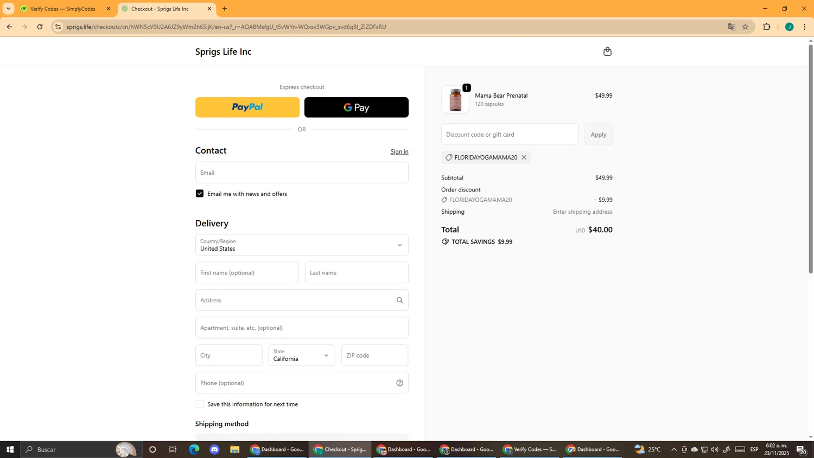The width and height of the screenshot is (814, 458).
Task: Click the Sign in link
Action: (x=399, y=151)
